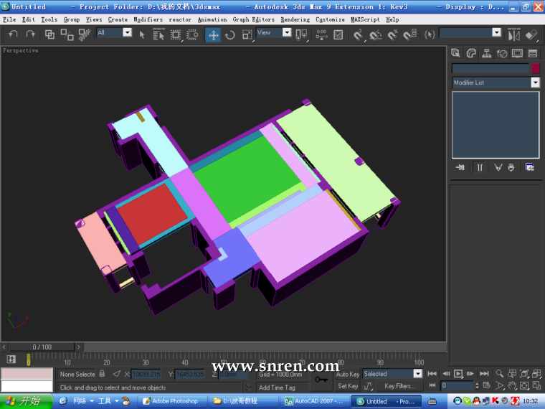Open the MAXScript menu
The width and height of the screenshot is (545, 409).
tap(365, 19)
